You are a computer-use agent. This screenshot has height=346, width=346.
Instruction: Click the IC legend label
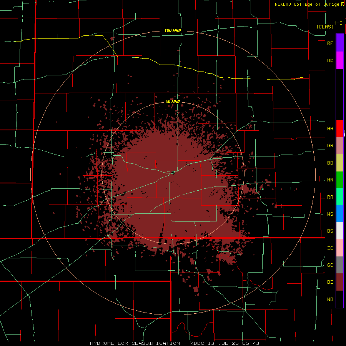[330, 248]
